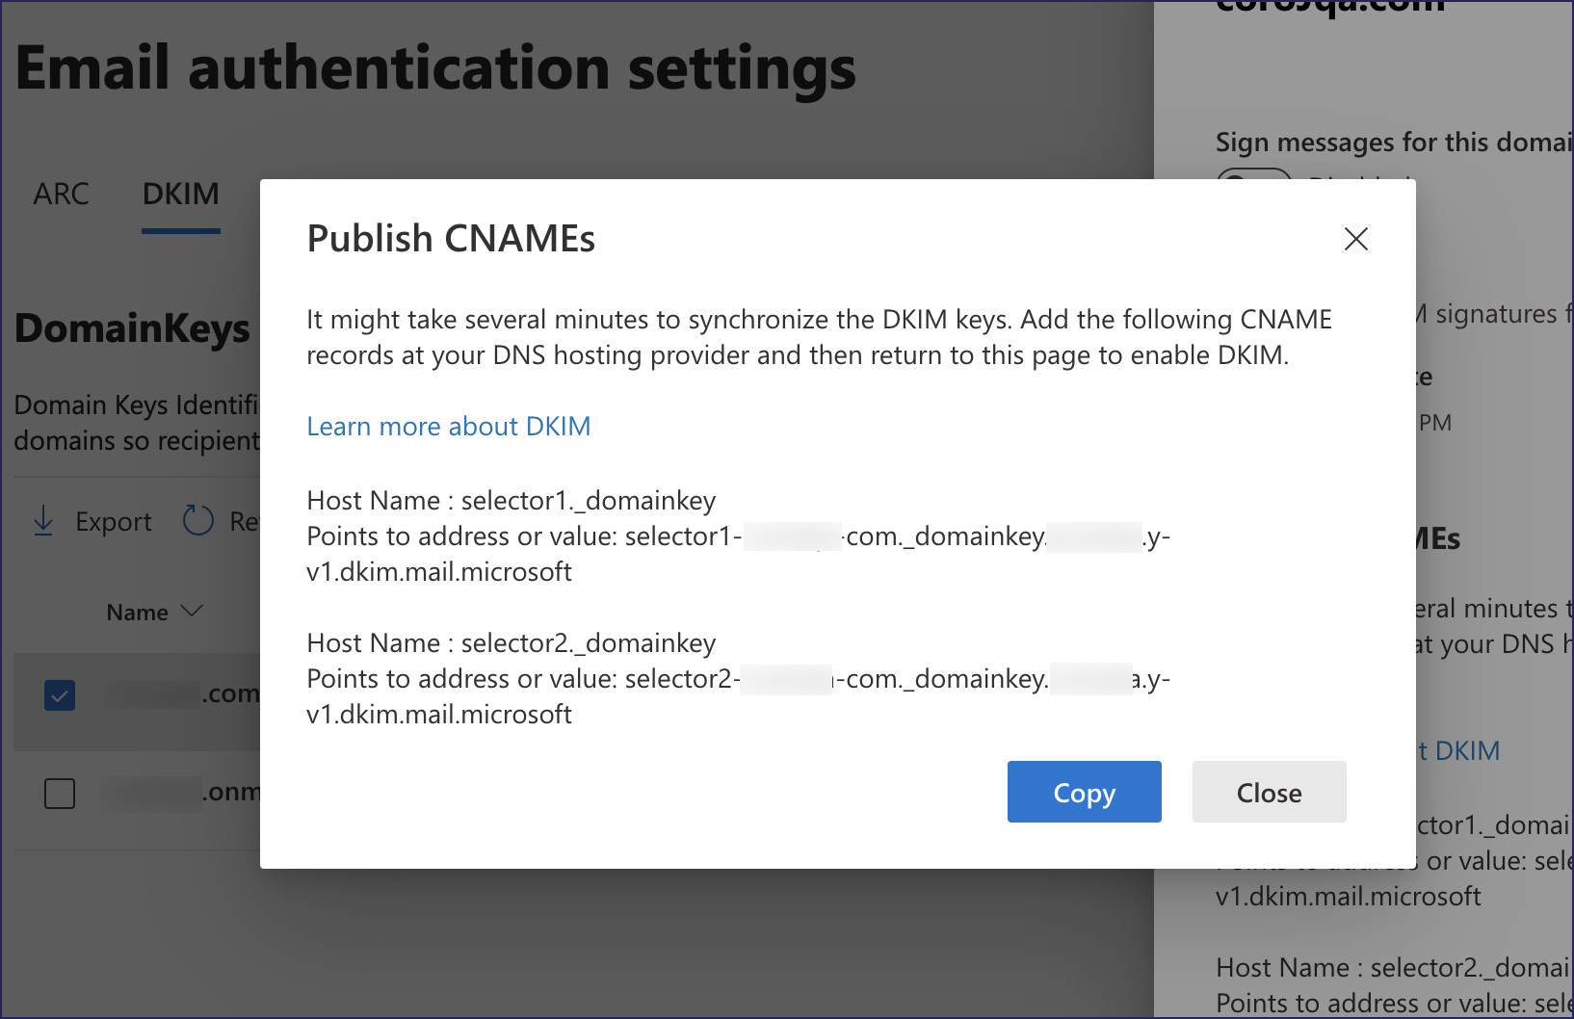1574x1019 pixels.
Task: Switch to the ARC tab
Action: 61,194
